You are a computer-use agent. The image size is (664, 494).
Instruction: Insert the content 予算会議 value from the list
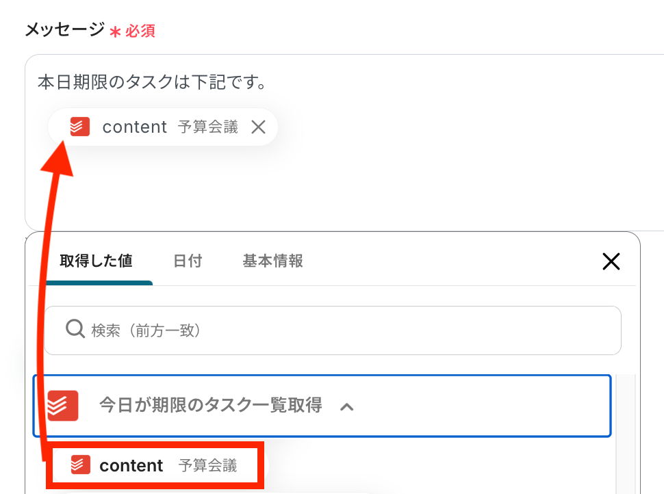[x=155, y=466]
